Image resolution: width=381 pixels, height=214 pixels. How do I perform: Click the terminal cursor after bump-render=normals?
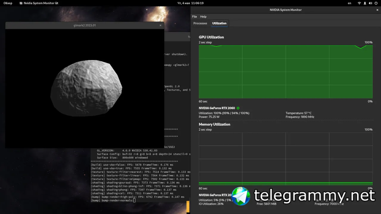tap(134, 200)
